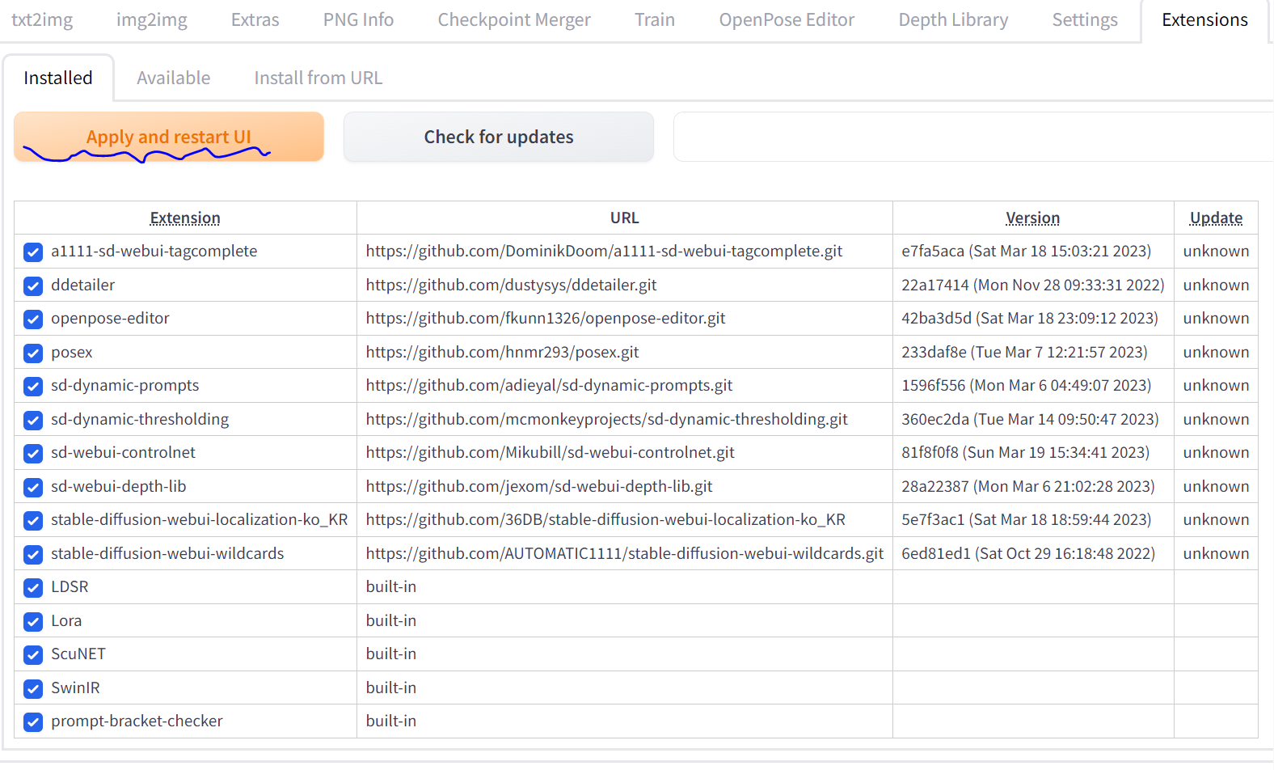Click the AUTOMATIC1111 wildcards URL

pyautogui.click(x=624, y=554)
